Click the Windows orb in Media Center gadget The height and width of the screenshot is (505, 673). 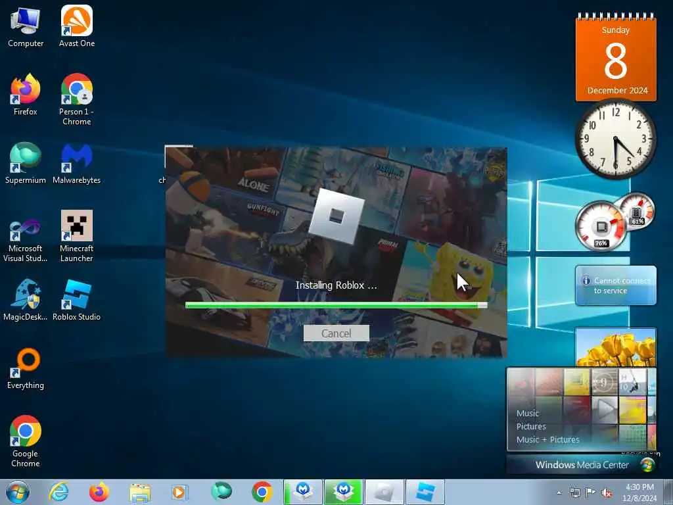pos(647,465)
